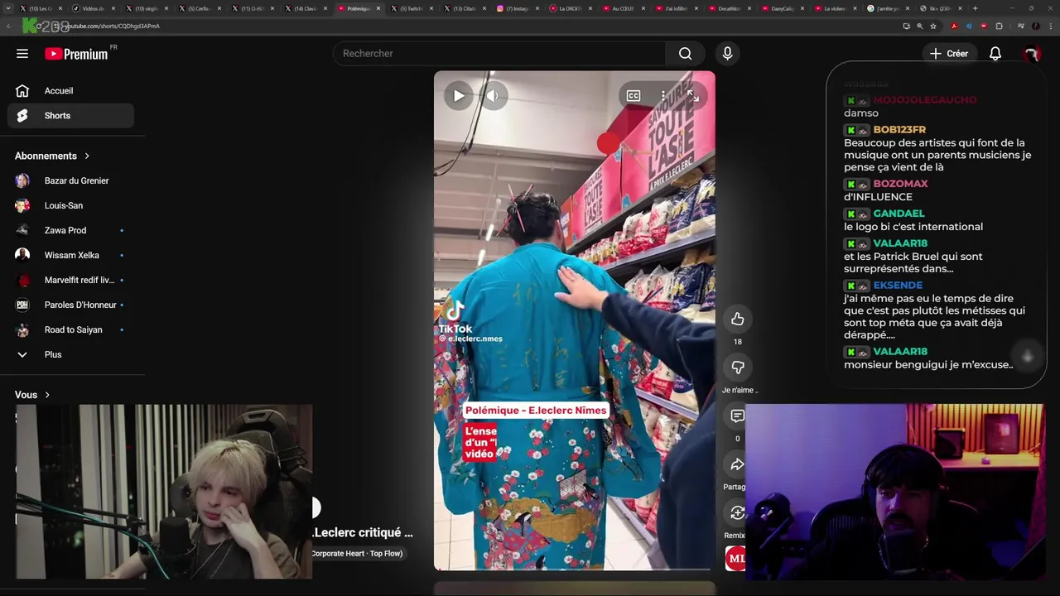Open Wissam Xelka subscription
This screenshot has height=596, width=1060.
pos(70,255)
